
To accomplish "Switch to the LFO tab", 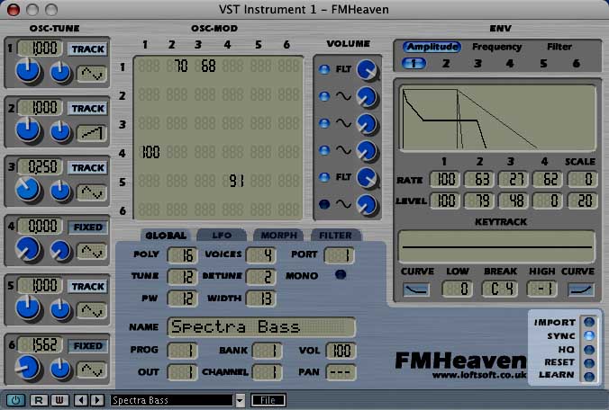I will [222, 235].
